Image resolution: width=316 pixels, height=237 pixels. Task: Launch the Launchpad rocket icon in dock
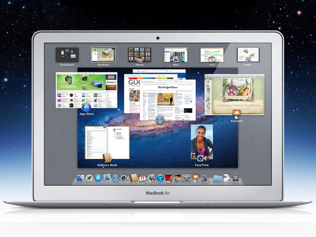point(89,178)
